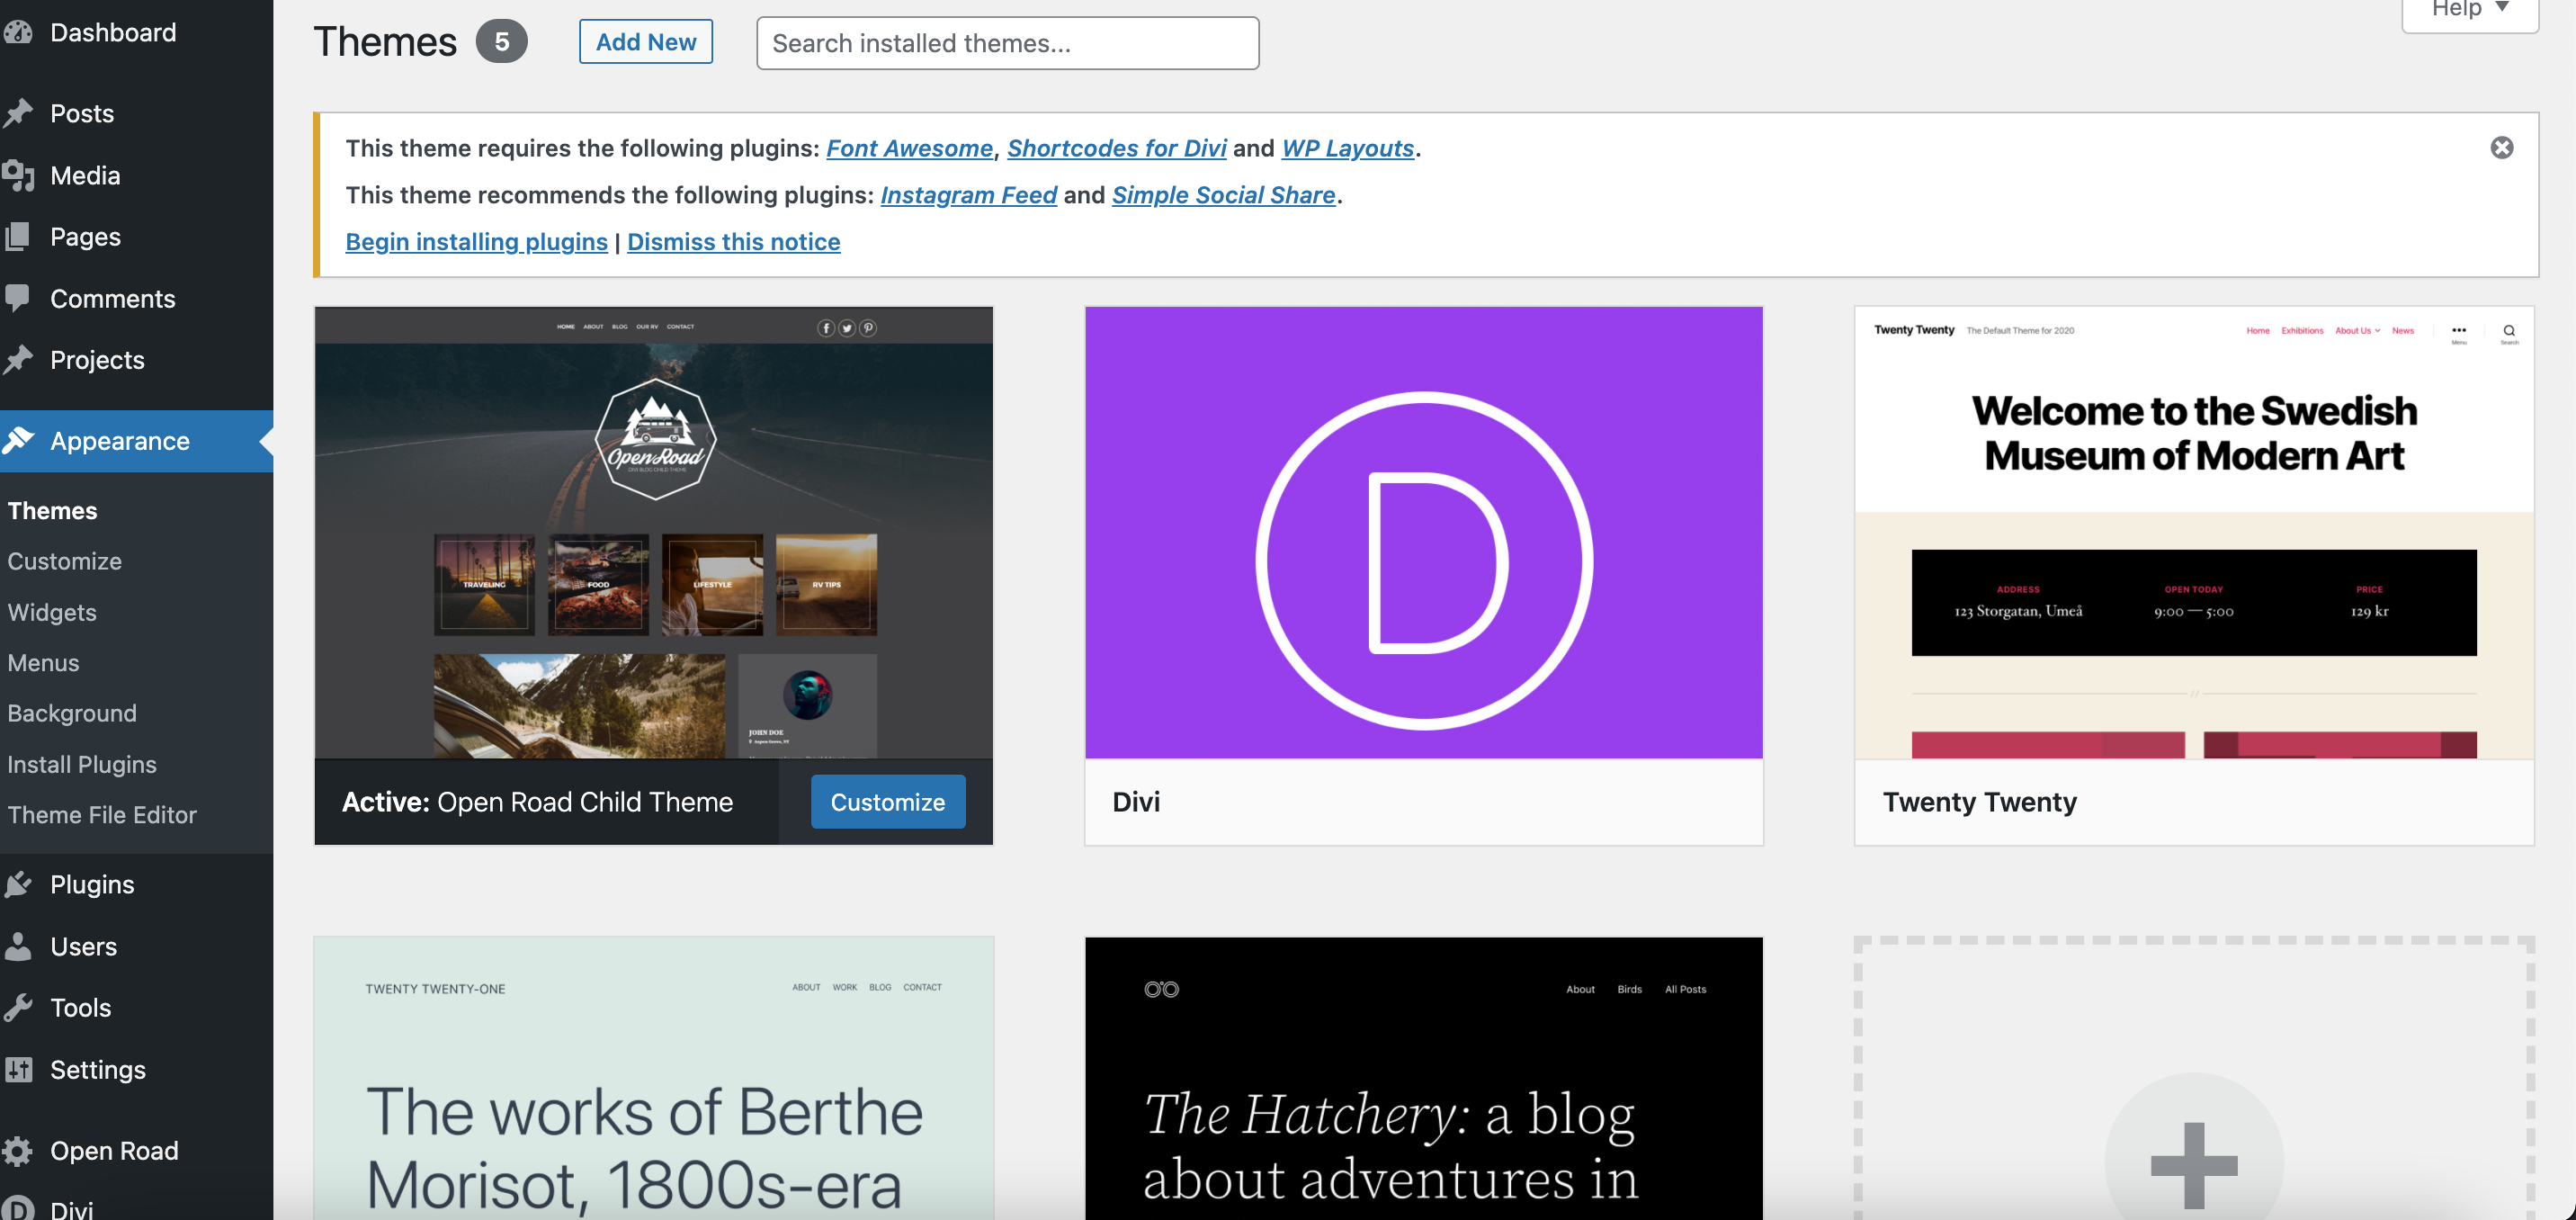Click the Divi theme name label

1136,802
